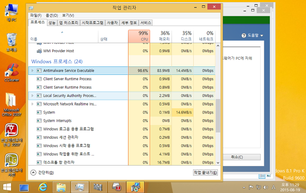Viewport: 306px width, 193px height.
Task: Expand Antimalware Service Executable row
Action: [32, 71]
